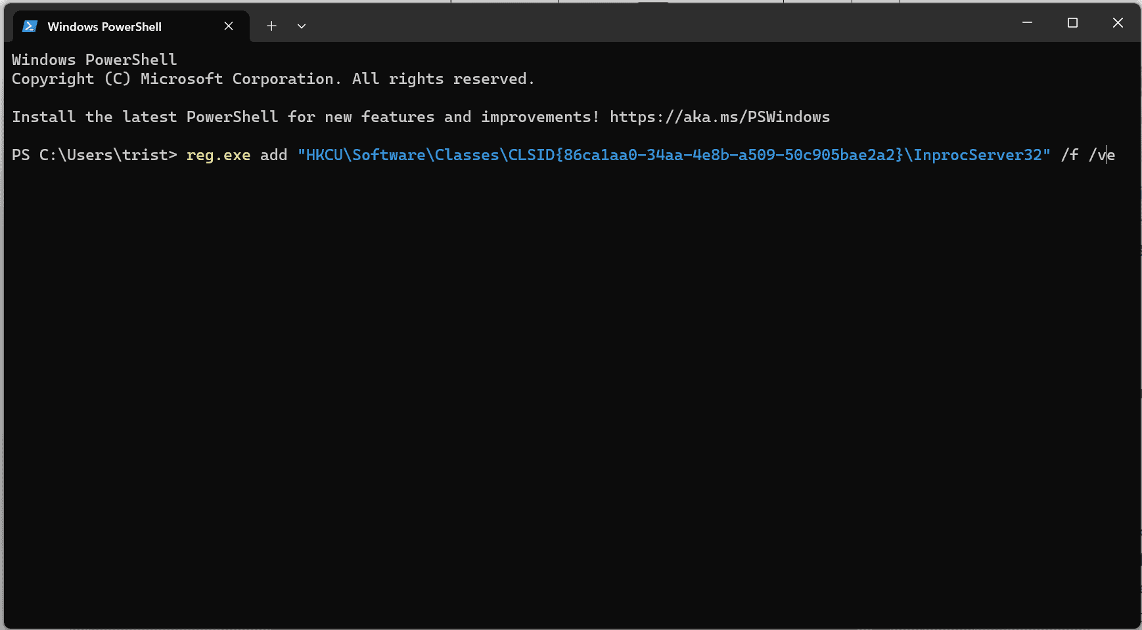The height and width of the screenshot is (630, 1142).
Task: Click the /f flag in the command line
Action: tap(1071, 155)
